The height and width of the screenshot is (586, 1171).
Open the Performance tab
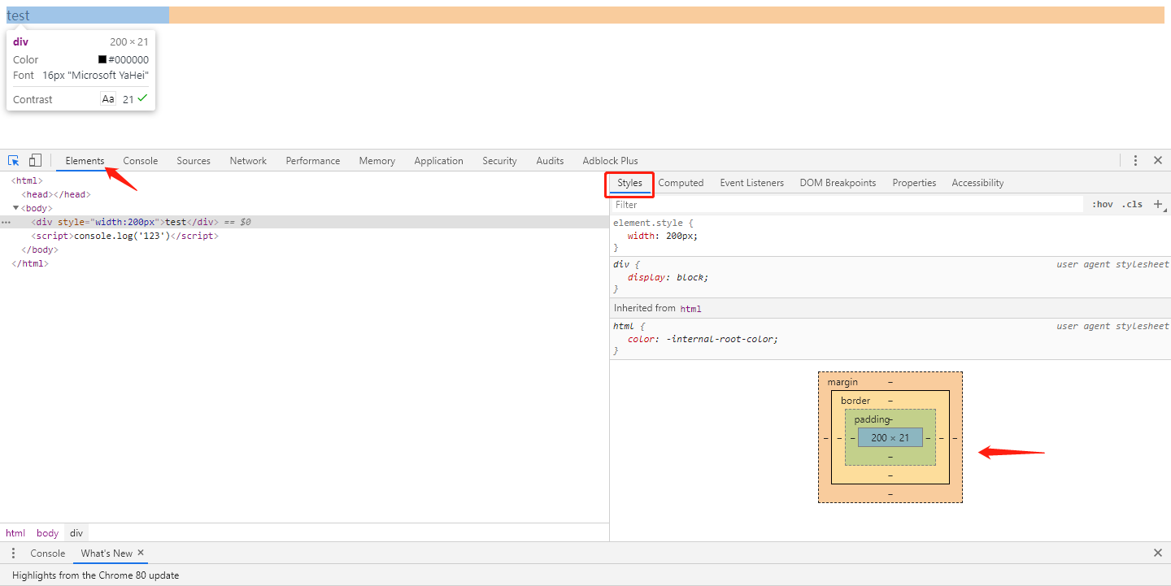313,161
